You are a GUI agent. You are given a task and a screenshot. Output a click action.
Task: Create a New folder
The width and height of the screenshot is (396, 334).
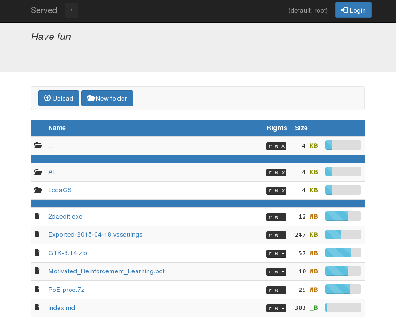pos(107,98)
